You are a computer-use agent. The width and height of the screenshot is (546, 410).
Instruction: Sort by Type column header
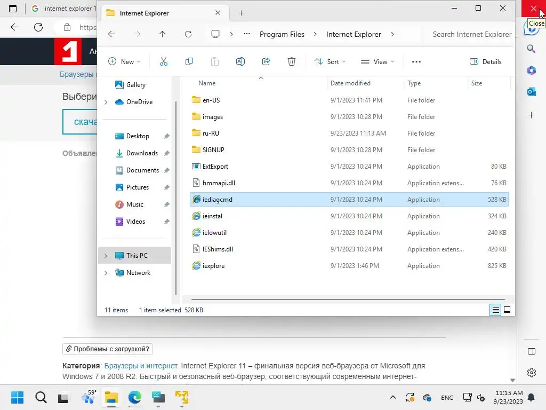(414, 83)
